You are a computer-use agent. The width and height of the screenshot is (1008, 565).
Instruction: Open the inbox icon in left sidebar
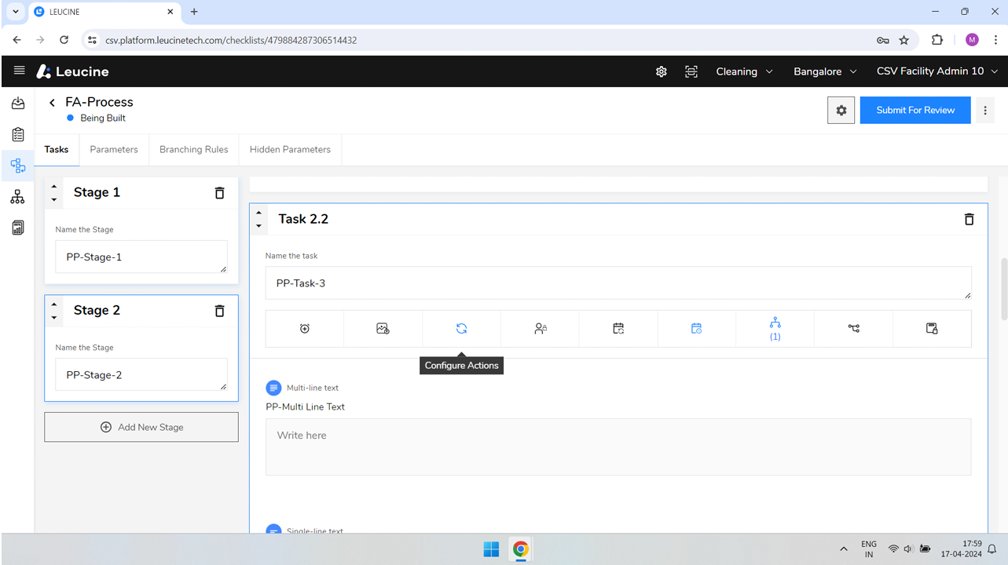pyautogui.click(x=17, y=103)
